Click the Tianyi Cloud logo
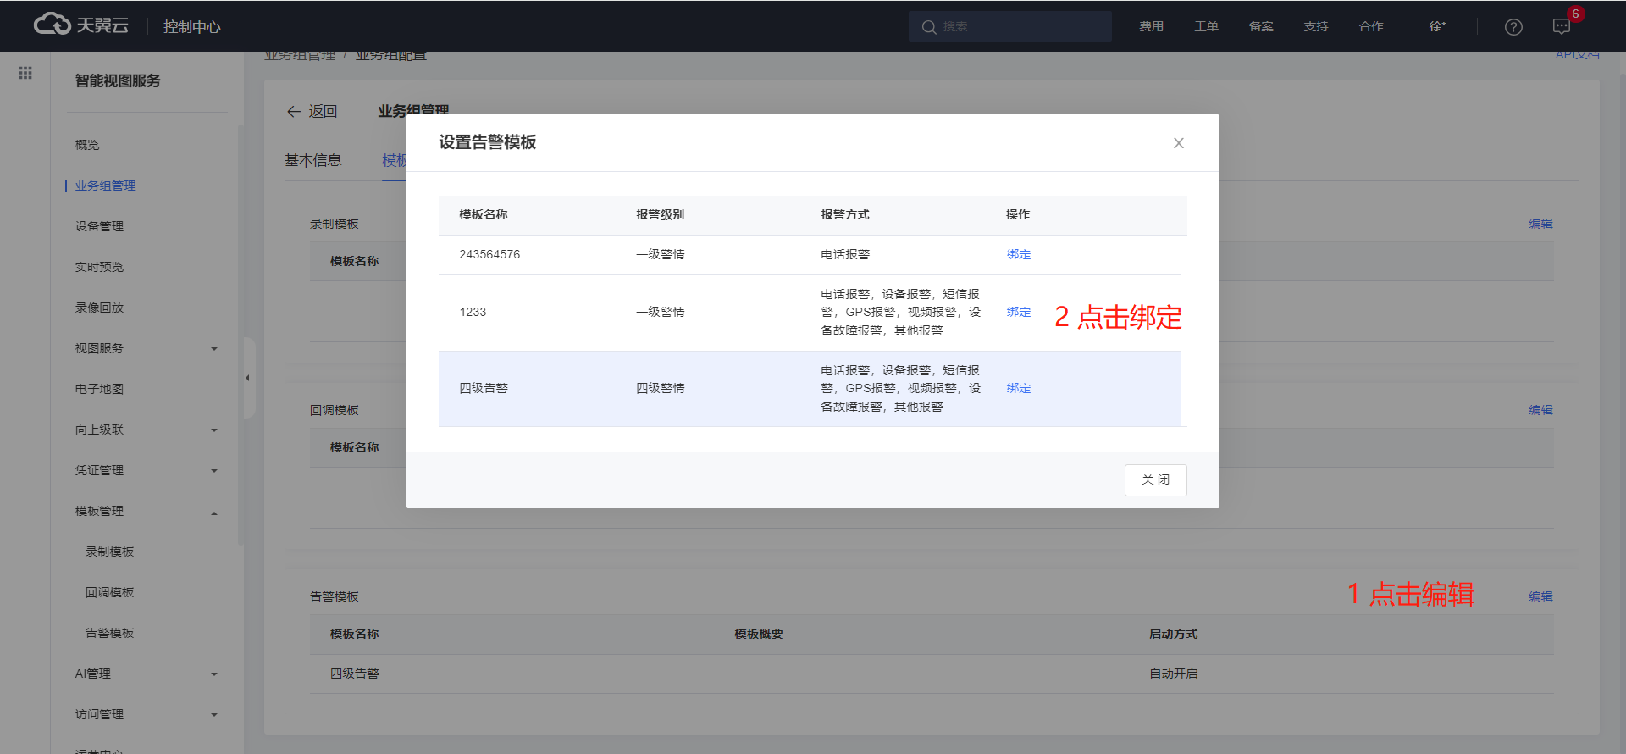Image resolution: width=1626 pixels, height=754 pixels. (81, 25)
